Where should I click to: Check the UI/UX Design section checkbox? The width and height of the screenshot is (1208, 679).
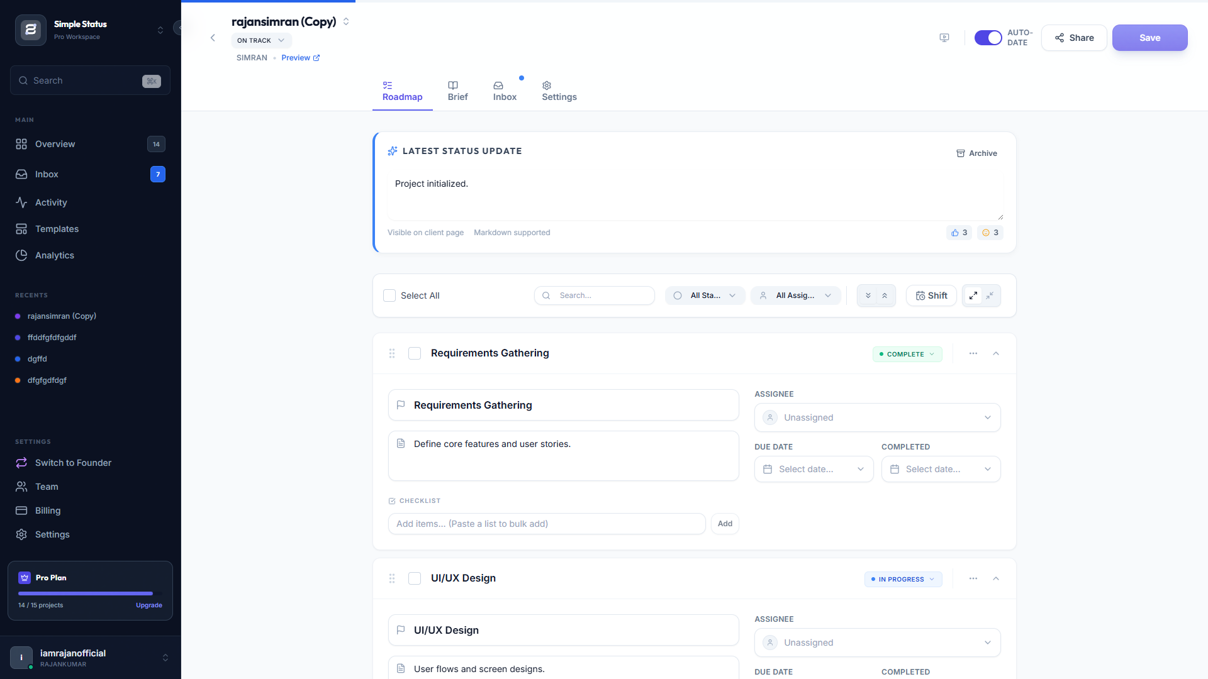[415, 578]
